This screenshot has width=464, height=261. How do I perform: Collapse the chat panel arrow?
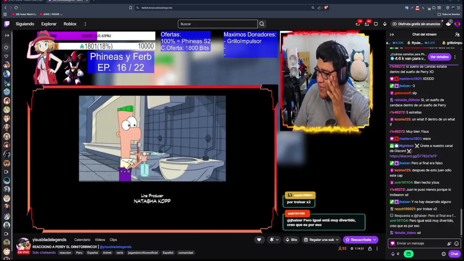coord(392,34)
